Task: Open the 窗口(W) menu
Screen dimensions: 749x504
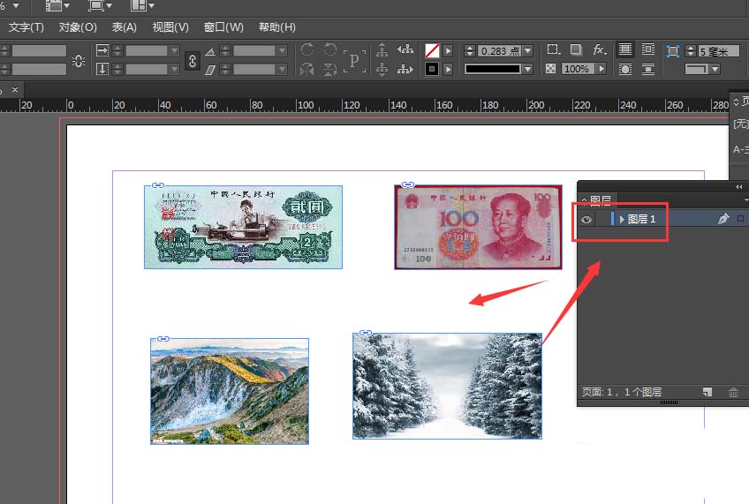Action: 223,27
